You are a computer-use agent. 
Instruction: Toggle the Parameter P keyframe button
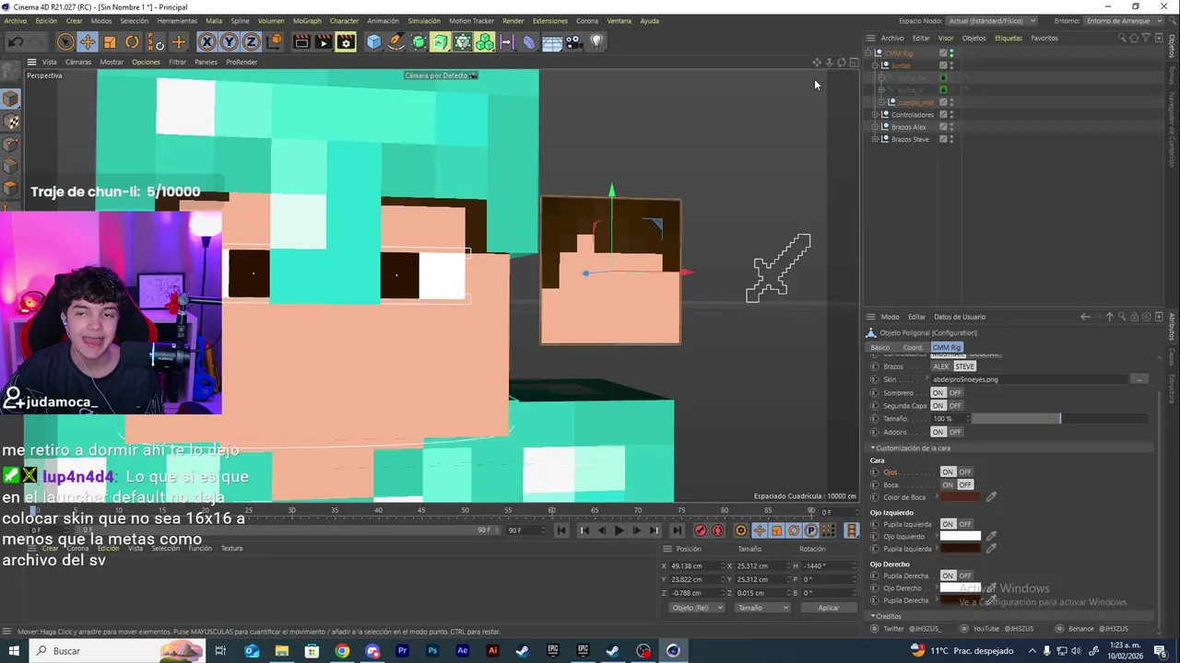811,530
